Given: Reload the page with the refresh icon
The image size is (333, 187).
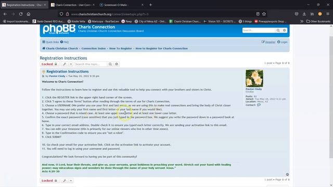Looking at the screenshot, I should pos(21,14).
